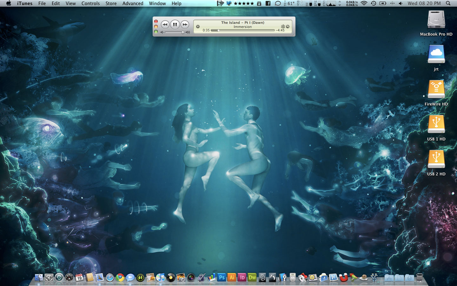Launch Google Chrome from the Dock

[x=120, y=277]
